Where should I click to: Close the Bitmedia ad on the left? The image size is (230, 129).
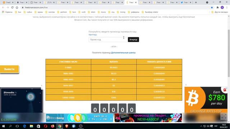[x=42, y=86]
